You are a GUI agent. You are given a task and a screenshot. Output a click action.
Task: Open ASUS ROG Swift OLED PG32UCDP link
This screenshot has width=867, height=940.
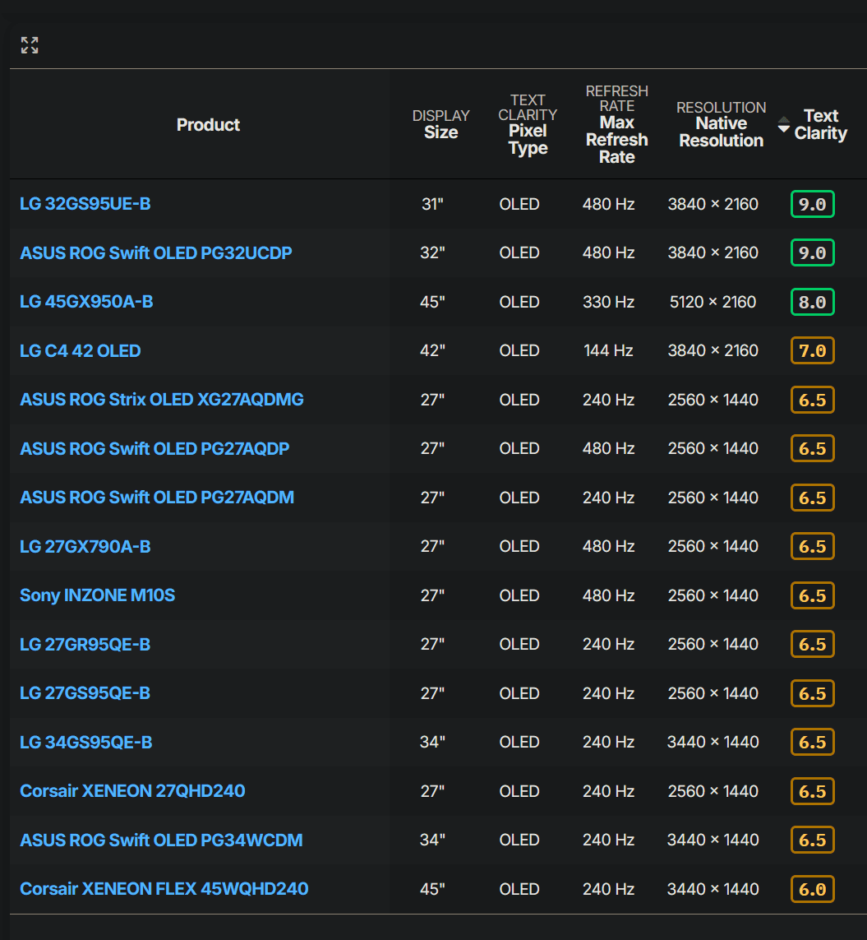(156, 253)
